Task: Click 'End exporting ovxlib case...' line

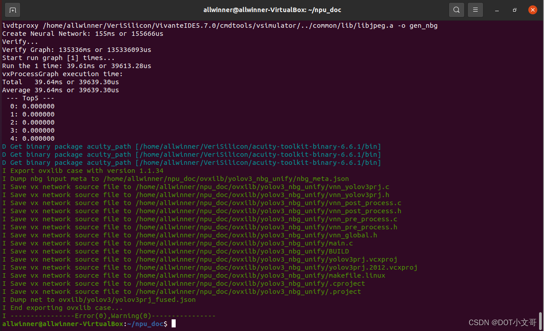Action: pos(63,308)
